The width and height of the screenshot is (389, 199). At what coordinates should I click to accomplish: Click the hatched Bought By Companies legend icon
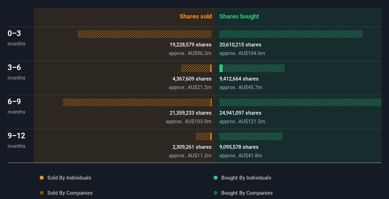216,193
